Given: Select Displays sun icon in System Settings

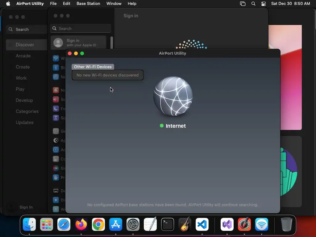Looking at the screenshot, I should (56, 200).
